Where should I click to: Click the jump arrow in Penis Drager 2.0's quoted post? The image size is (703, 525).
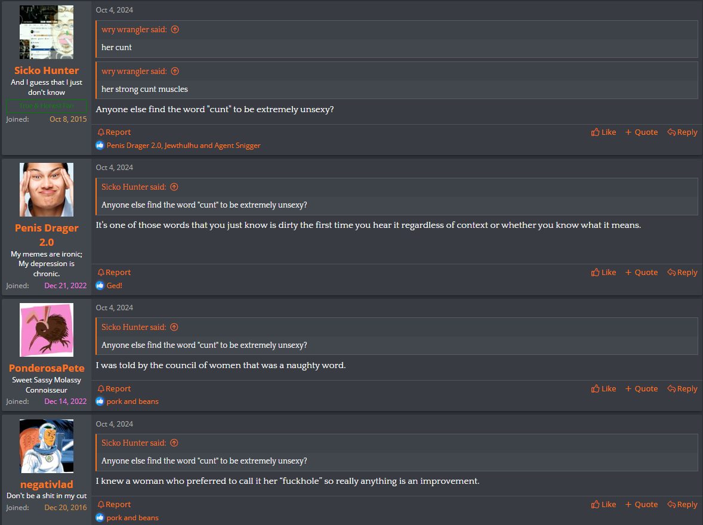click(x=174, y=187)
